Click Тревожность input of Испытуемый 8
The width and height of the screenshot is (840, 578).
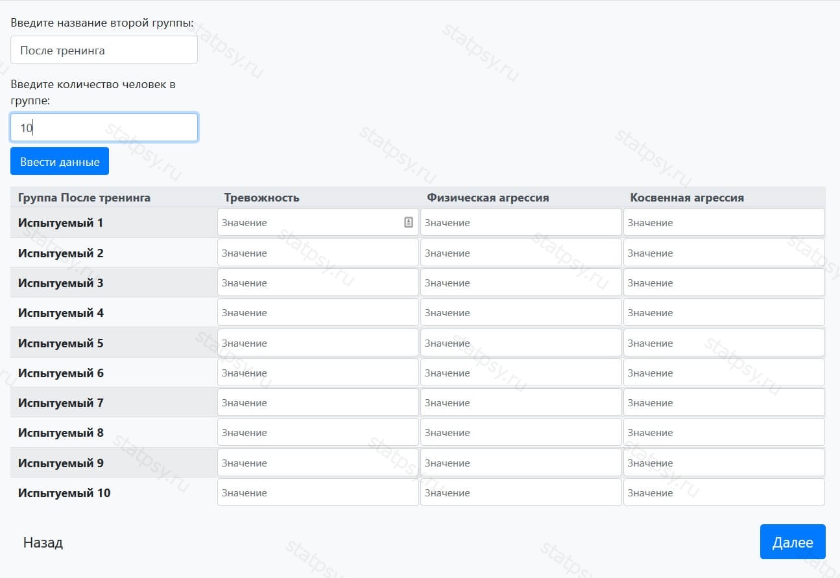pyautogui.click(x=318, y=432)
